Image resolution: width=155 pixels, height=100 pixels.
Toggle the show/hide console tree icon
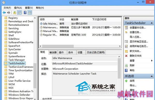tap(19, 13)
